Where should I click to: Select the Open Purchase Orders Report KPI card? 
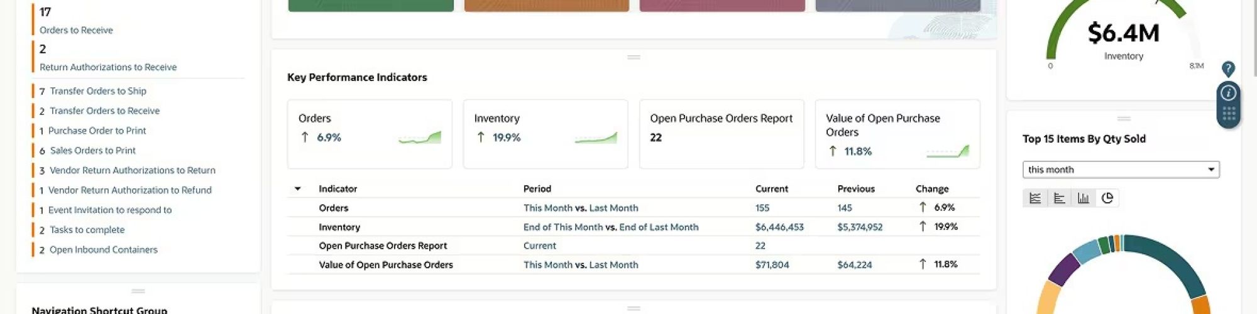(x=721, y=134)
